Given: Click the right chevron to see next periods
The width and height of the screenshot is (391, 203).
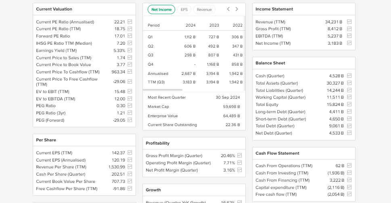Looking at the screenshot, I should [237, 9].
